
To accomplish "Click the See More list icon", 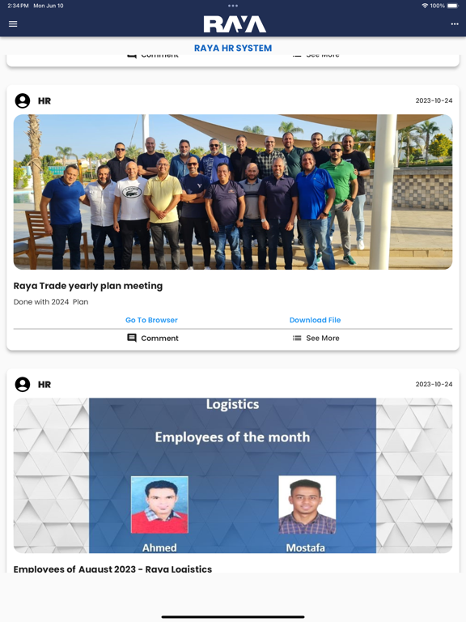I will tap(297, 338).
